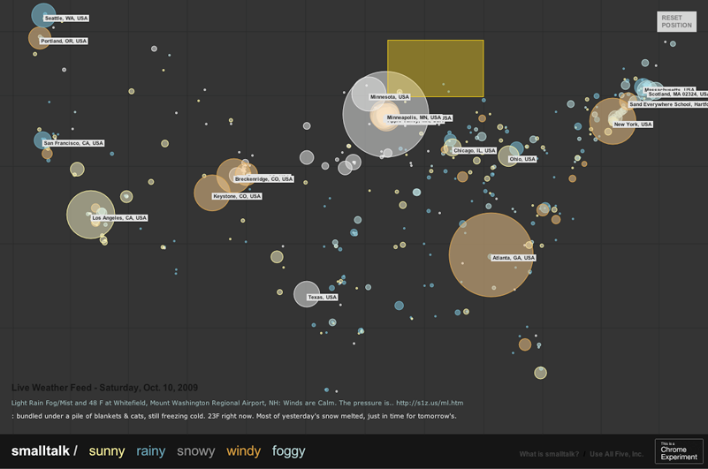Select the Ohio, USA label

pyautogui.click(x=522, y=159)
